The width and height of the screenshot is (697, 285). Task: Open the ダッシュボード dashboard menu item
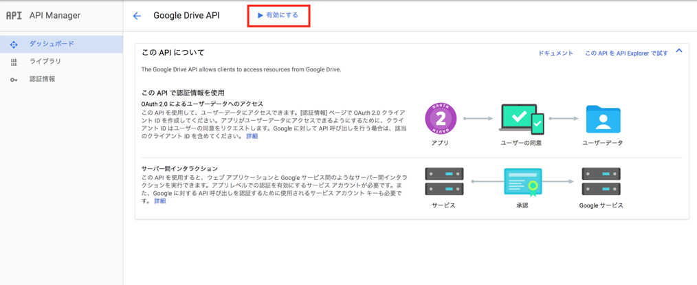[x=61, y=44]
